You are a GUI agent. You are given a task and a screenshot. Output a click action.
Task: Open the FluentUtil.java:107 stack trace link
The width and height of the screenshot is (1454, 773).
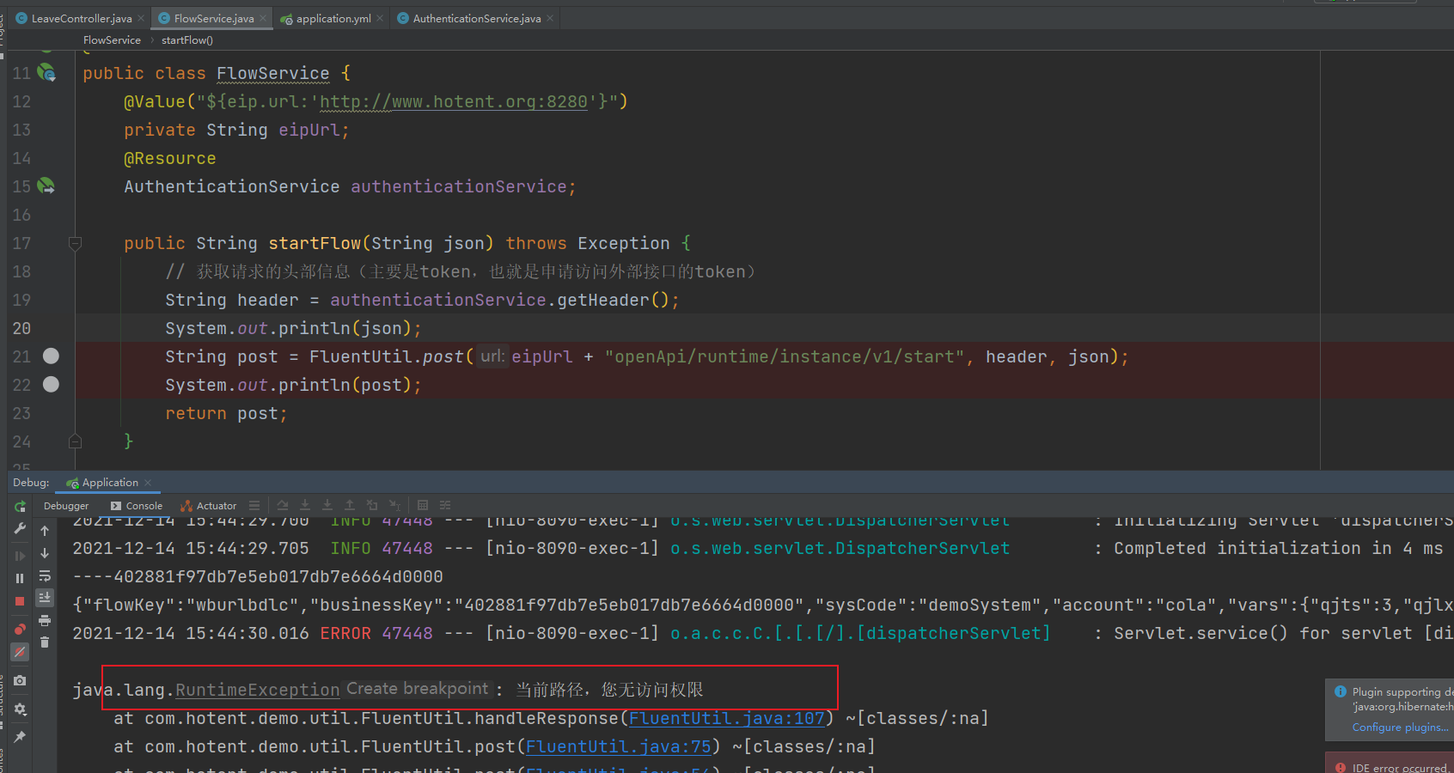(x=727, y=718)
